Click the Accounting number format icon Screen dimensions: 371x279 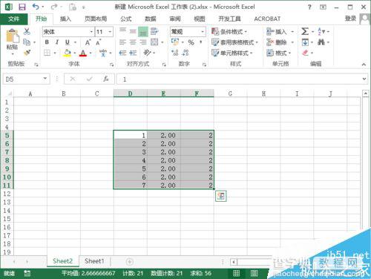coord(175,42)
